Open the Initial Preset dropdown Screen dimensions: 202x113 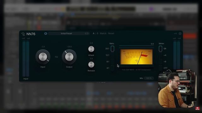[x=66, y=34]
